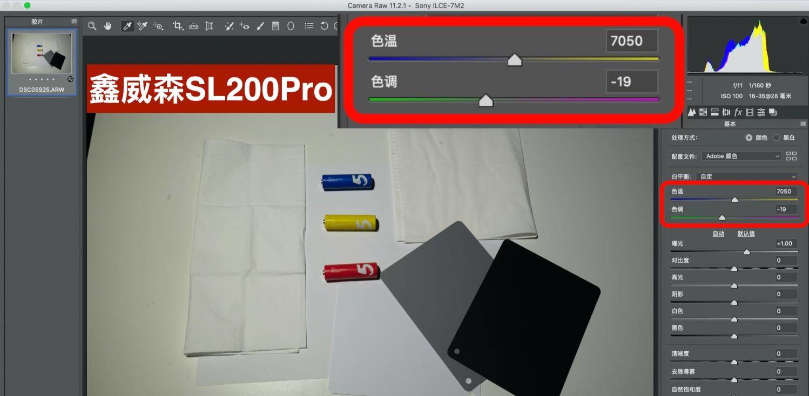The height and width of the screenshot is (396, 809).
Task: Click the 16-35@28 毫米 lens readout
Action: tap(769, 96)
